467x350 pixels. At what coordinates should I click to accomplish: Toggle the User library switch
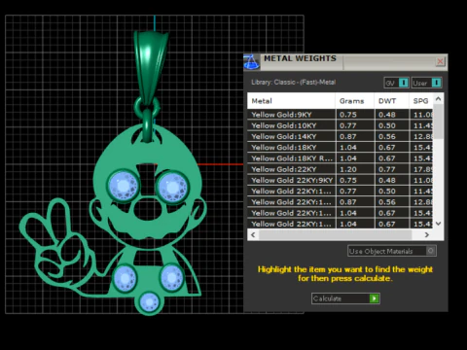tap(426, 83)
